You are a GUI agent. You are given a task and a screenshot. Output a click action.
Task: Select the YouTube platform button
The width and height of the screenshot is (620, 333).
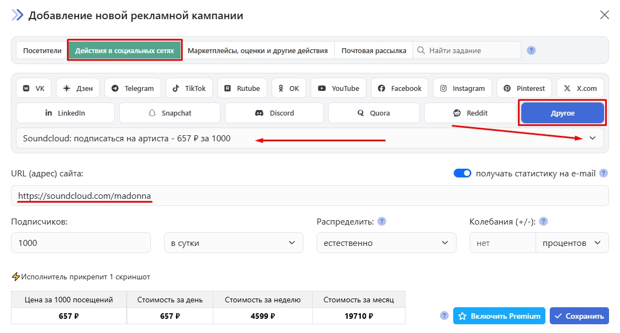point(338,88)
